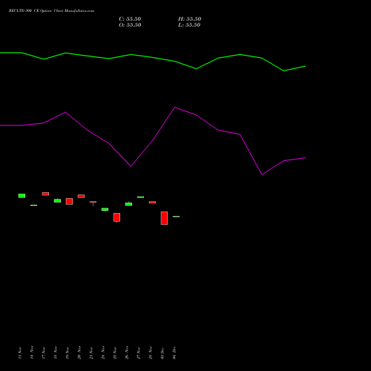Click the green candle above 26 Nov

pos(128,204)
